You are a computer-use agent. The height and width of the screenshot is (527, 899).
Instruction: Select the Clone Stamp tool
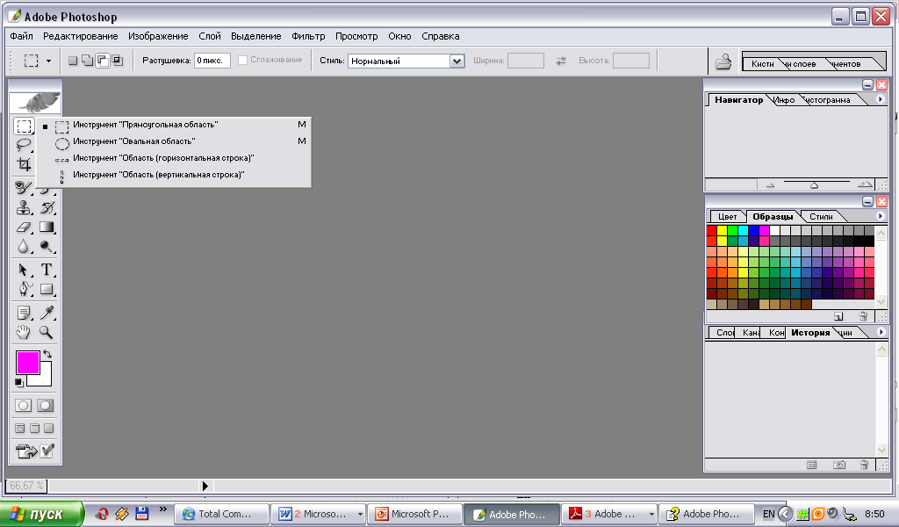23,207
